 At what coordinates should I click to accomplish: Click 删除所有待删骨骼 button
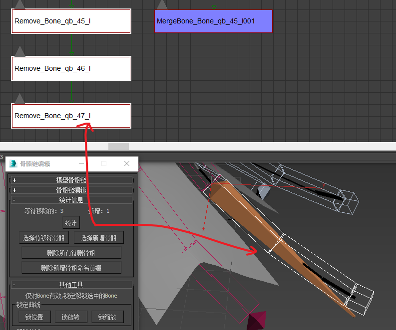click(71, 253)
